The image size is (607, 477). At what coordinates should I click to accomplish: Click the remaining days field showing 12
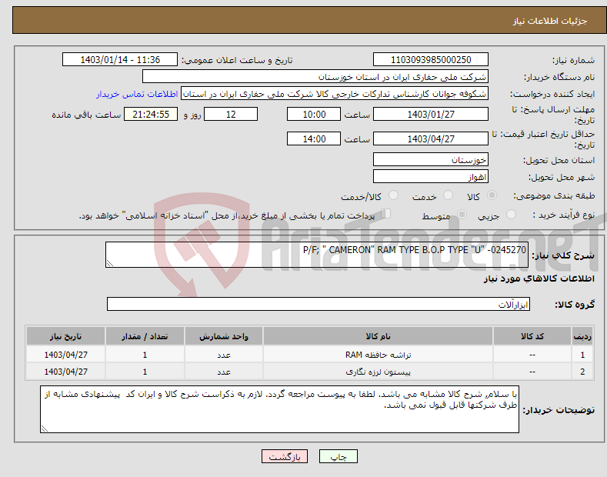[231, 114]
